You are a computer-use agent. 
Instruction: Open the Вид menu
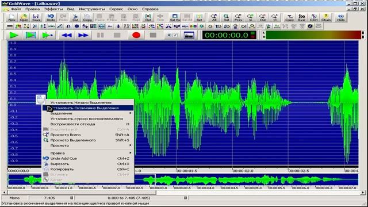(x=71, y=9)
